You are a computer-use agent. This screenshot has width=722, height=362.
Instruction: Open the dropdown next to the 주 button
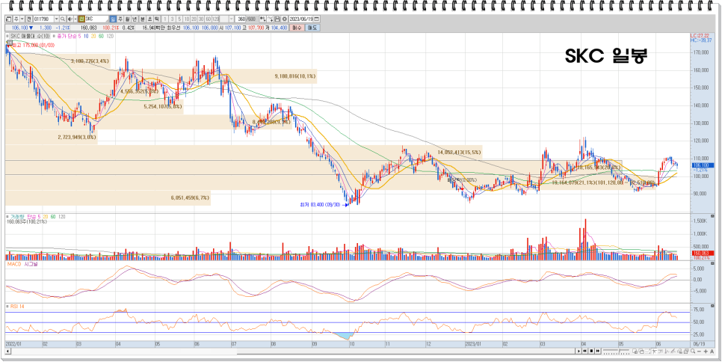tap(22, 19)
